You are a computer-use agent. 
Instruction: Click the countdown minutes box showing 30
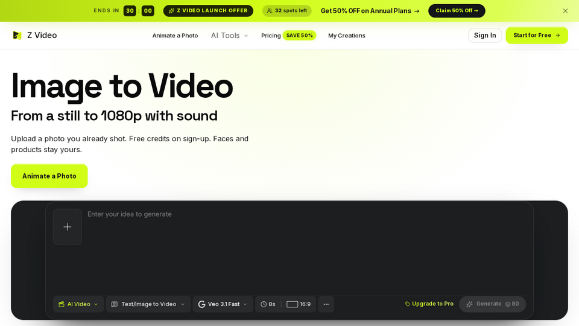pos(130,11)
